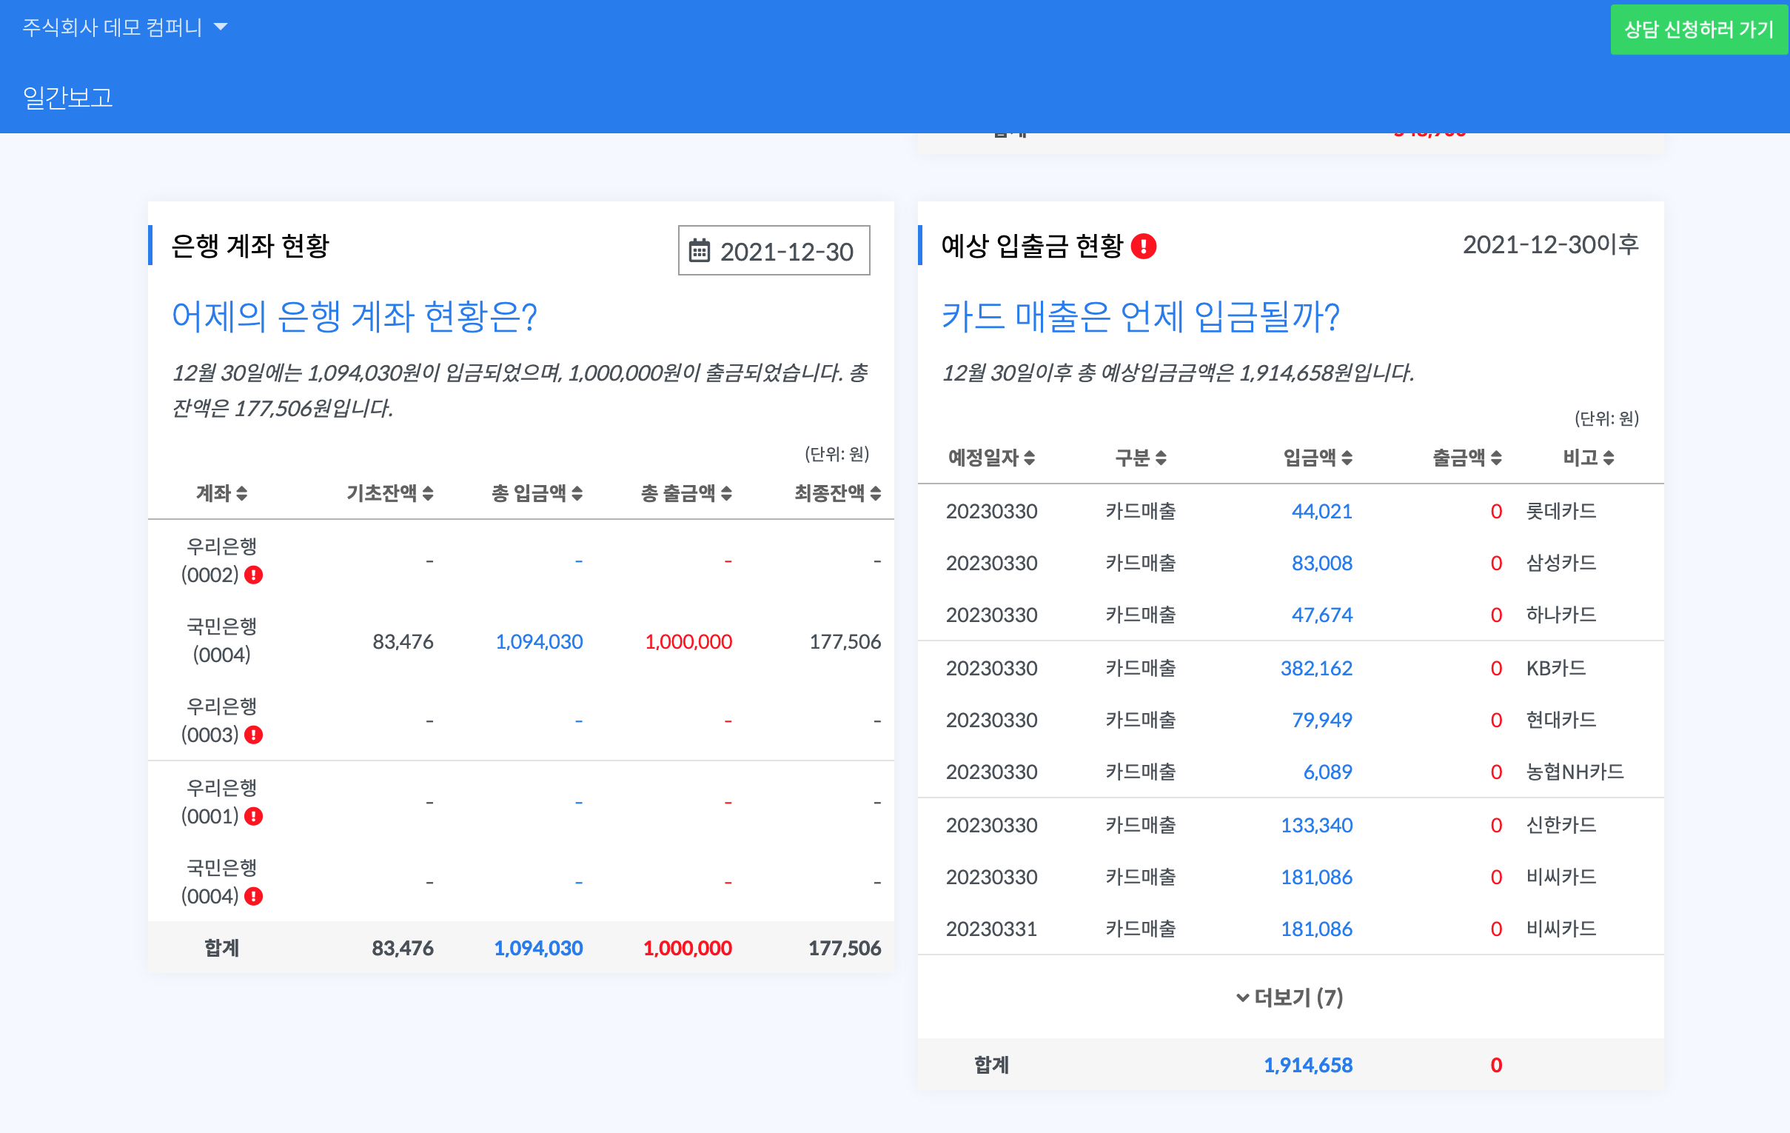Click alert icon next to 우리은행 (0003)
The height and width of the screenshot is (1133, 1790).
point(253,735)
